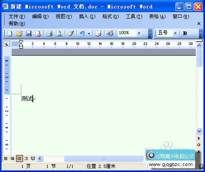205x172 pixels.
Task: Click status bar 位置 2.5厘米
Action: point(101,166)
